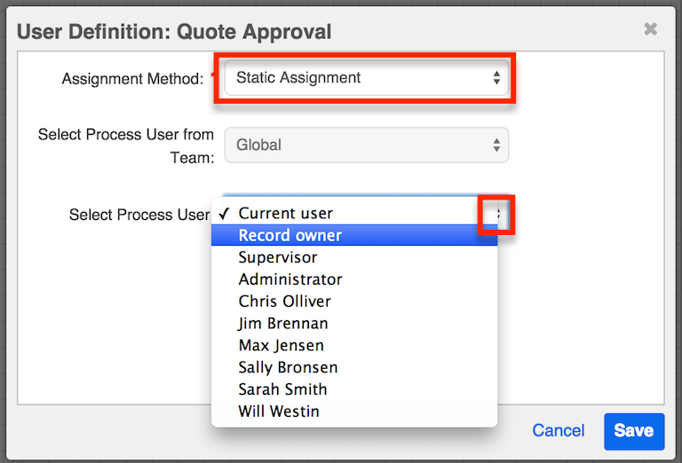This screenshot has width=682, height=463.
Task: Select Supervisor in the user list
Action: click(x=277, y=257)
